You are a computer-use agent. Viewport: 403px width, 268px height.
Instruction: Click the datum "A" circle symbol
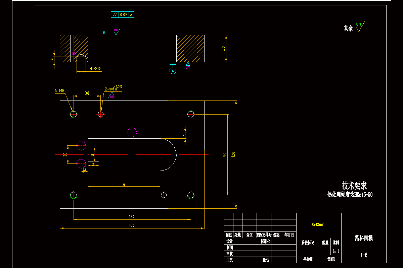173,71
